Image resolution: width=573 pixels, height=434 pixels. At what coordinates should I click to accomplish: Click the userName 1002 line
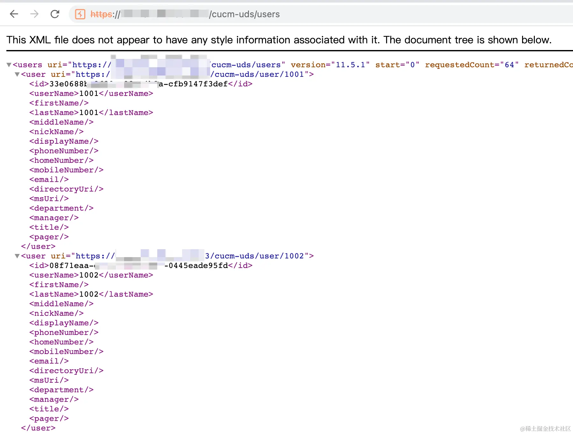(91, 275)
